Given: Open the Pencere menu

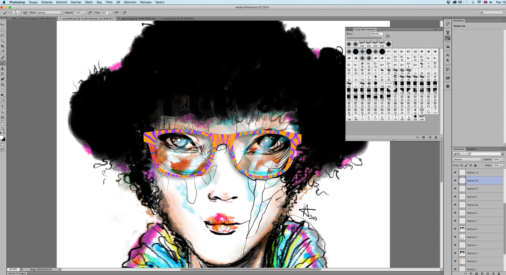Looking at the screenshot, I should pos(146,2).
